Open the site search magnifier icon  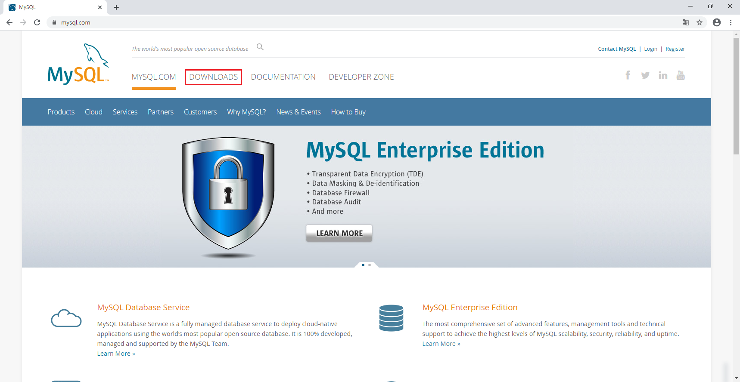click(260, 47)
